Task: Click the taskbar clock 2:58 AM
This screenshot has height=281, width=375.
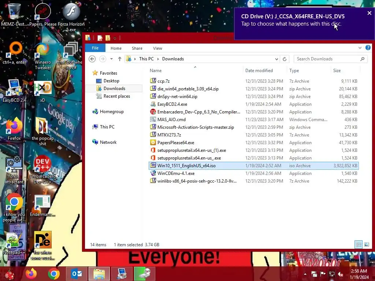Action: pos(359,274)
